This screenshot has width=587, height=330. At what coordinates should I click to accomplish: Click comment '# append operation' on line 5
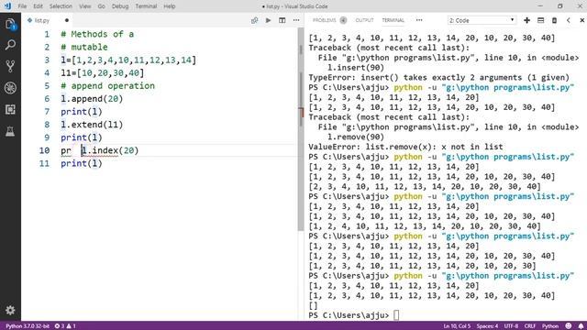[107, 85]
